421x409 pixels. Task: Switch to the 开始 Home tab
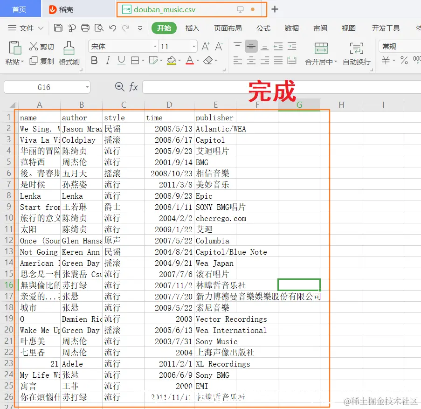164,28
